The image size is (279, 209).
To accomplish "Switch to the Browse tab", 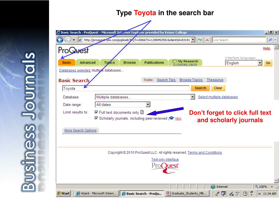I will [129, 63].
